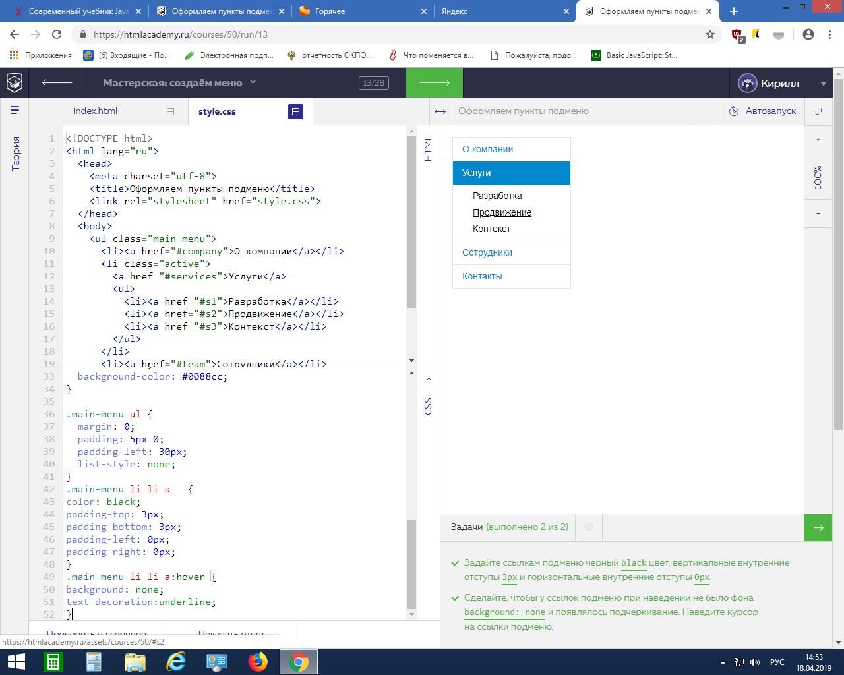
Task: Click the CSS editor vertical scrollbar
Action: 411,564
